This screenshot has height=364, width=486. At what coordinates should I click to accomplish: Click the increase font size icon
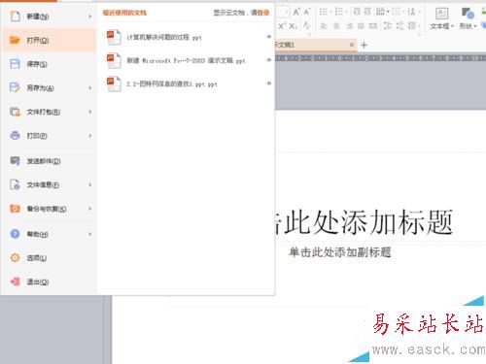click(295, 13)
